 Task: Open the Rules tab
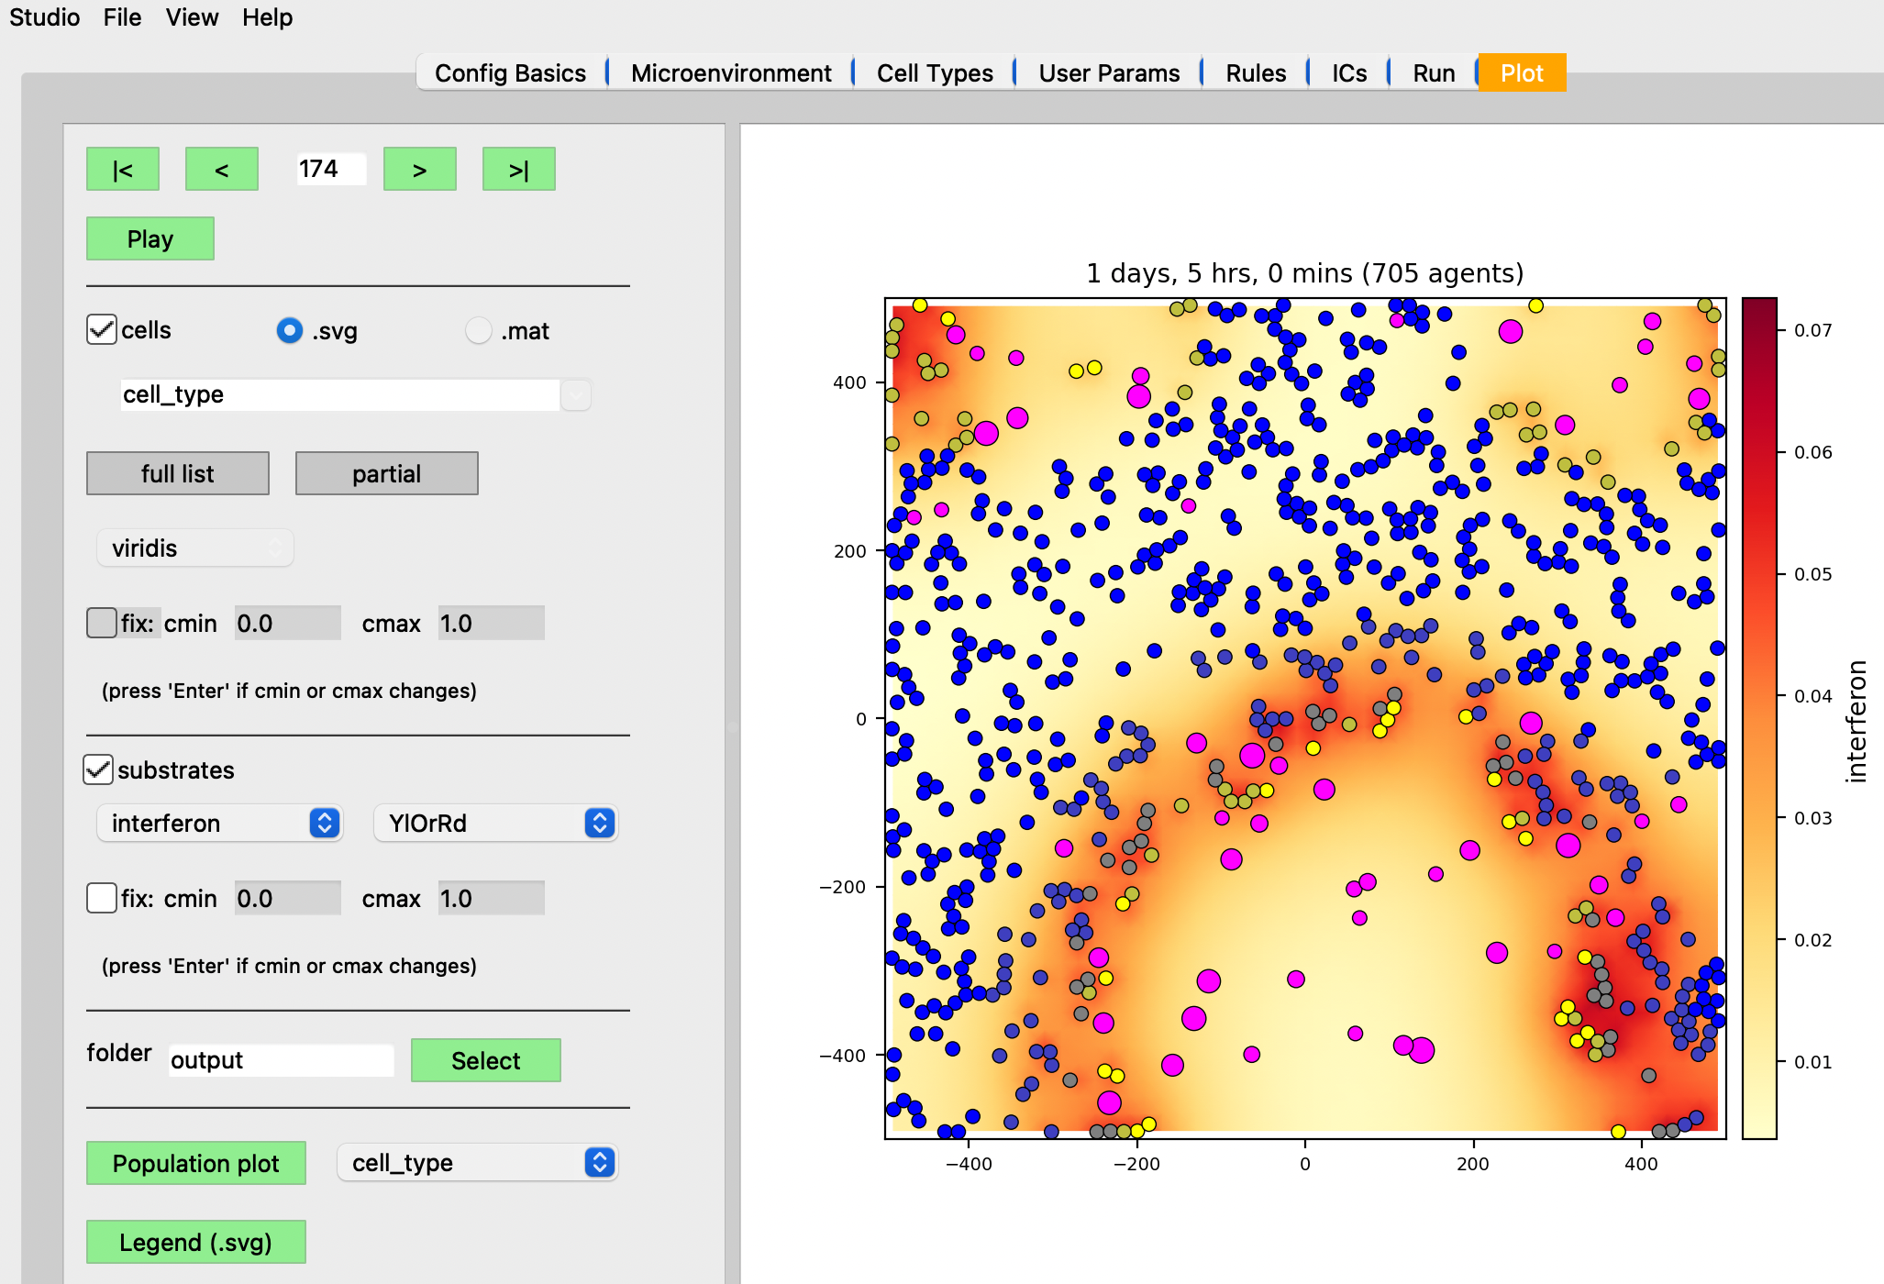pyautogui.click(x=1256, y=73)
